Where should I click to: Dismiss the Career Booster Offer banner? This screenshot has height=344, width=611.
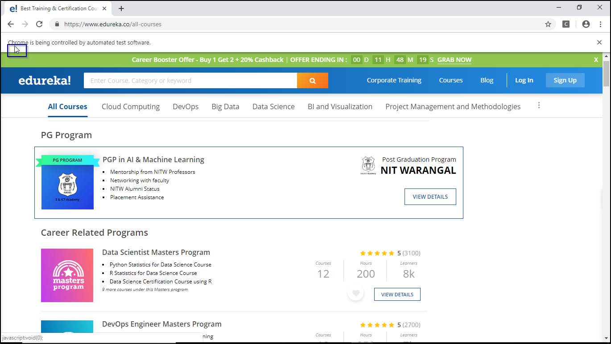coord(596,59)
